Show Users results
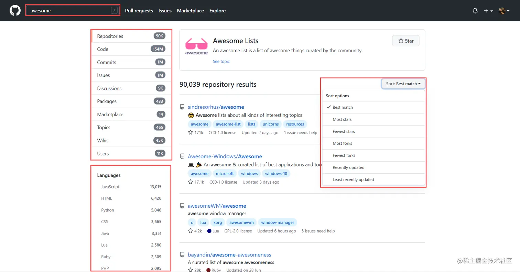This screenshot has height=272, width=520. coord(131,154)
